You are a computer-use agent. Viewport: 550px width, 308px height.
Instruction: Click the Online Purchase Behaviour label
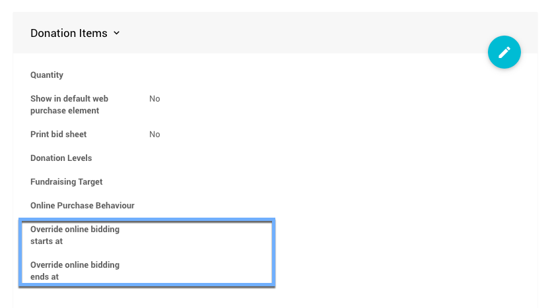(83, 206)
